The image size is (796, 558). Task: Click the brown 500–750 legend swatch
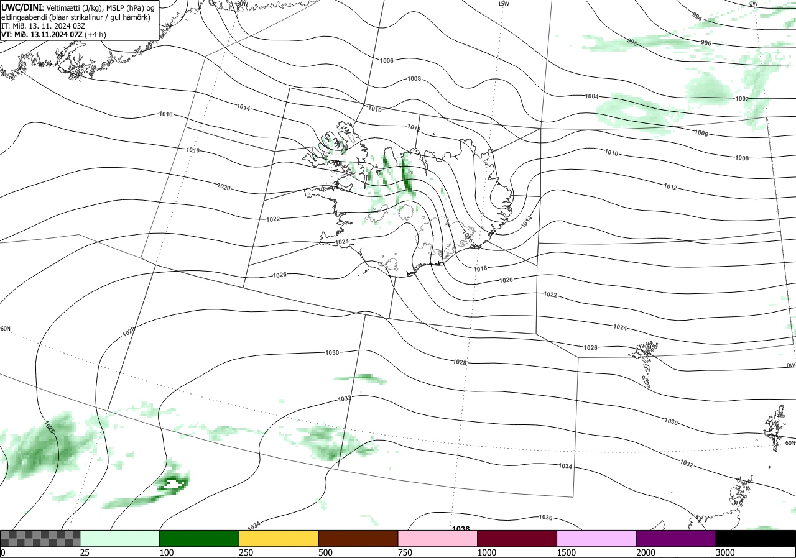click(x=358, y=538)
